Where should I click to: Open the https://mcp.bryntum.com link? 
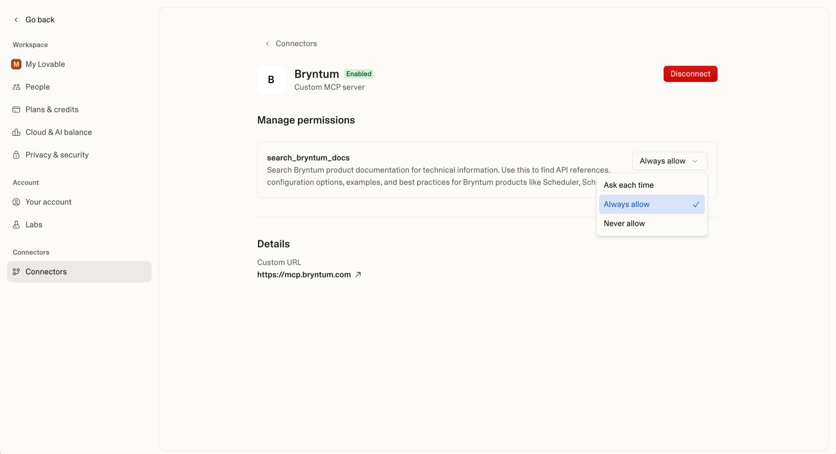click(304, 274)
